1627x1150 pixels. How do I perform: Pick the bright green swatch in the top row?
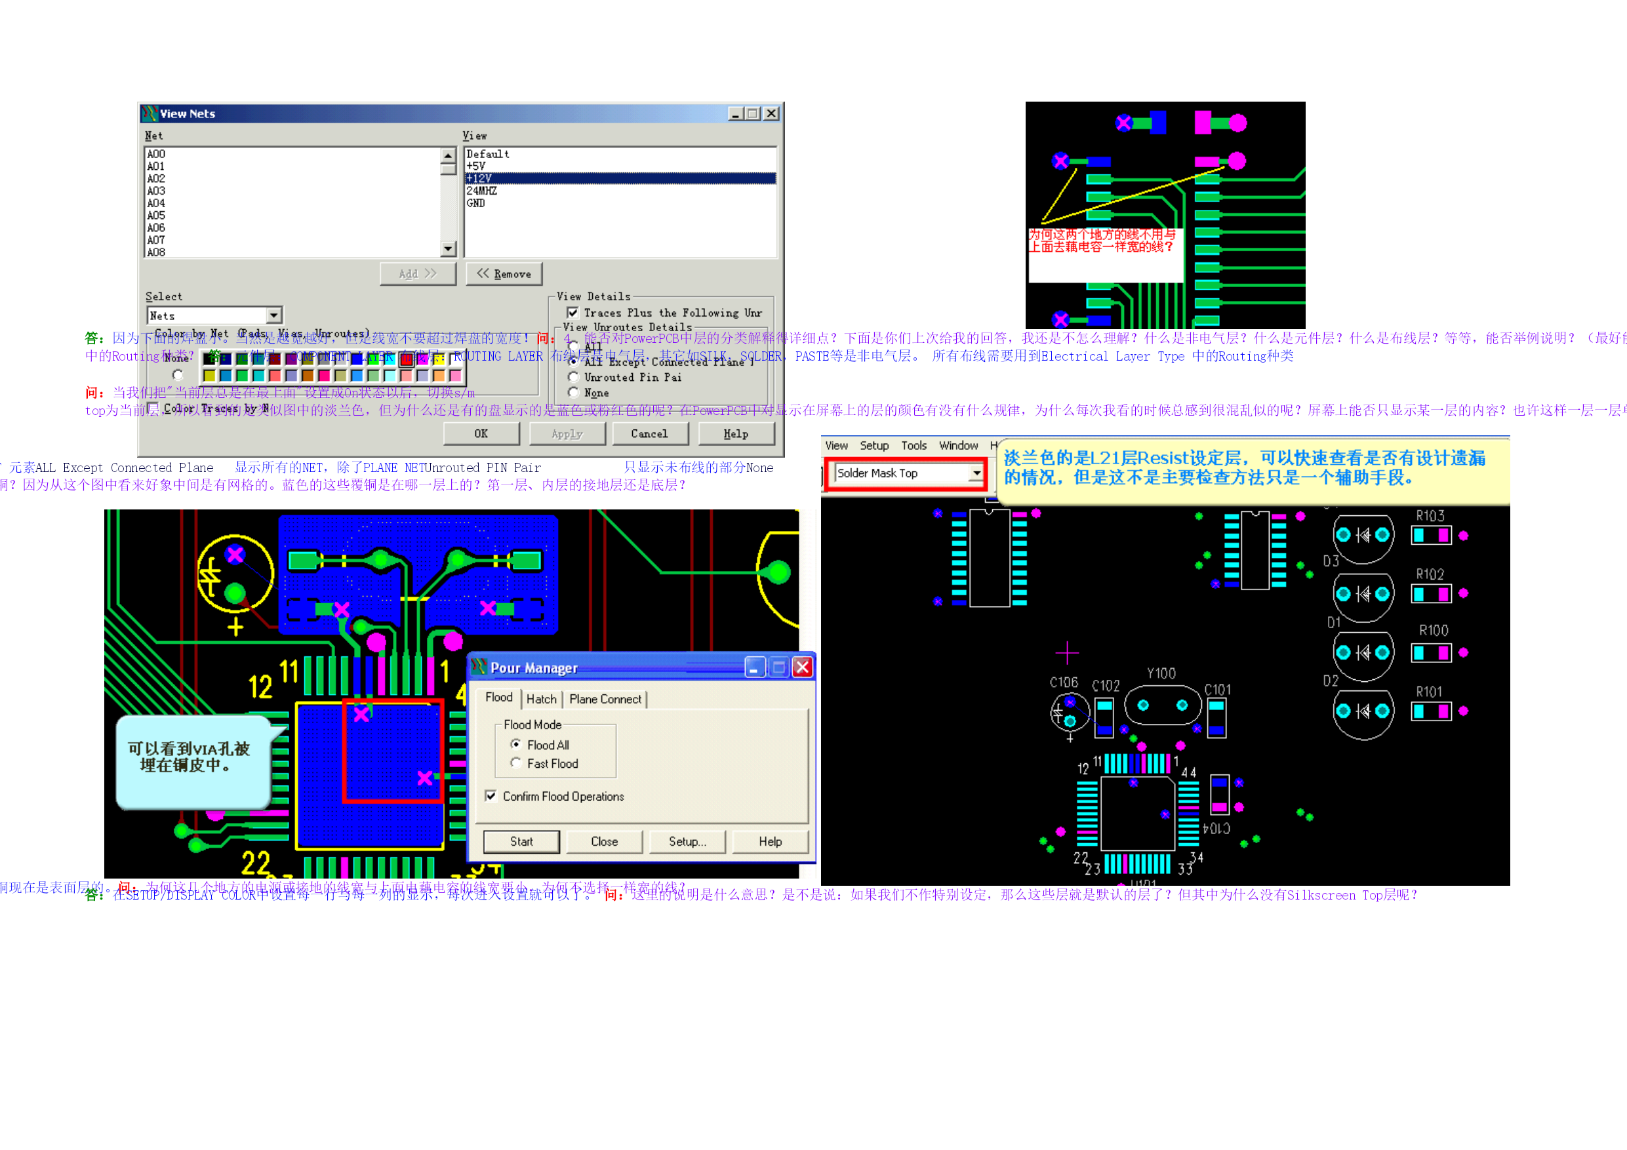(373, 360)
